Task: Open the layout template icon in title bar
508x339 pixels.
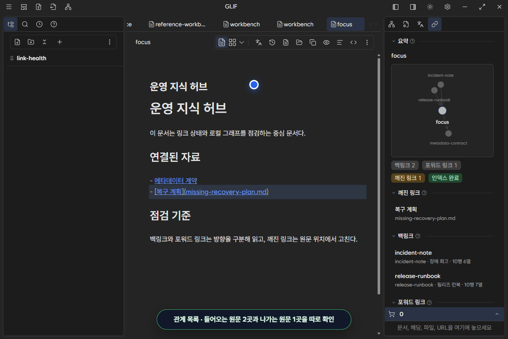Action: coord(24,7)
